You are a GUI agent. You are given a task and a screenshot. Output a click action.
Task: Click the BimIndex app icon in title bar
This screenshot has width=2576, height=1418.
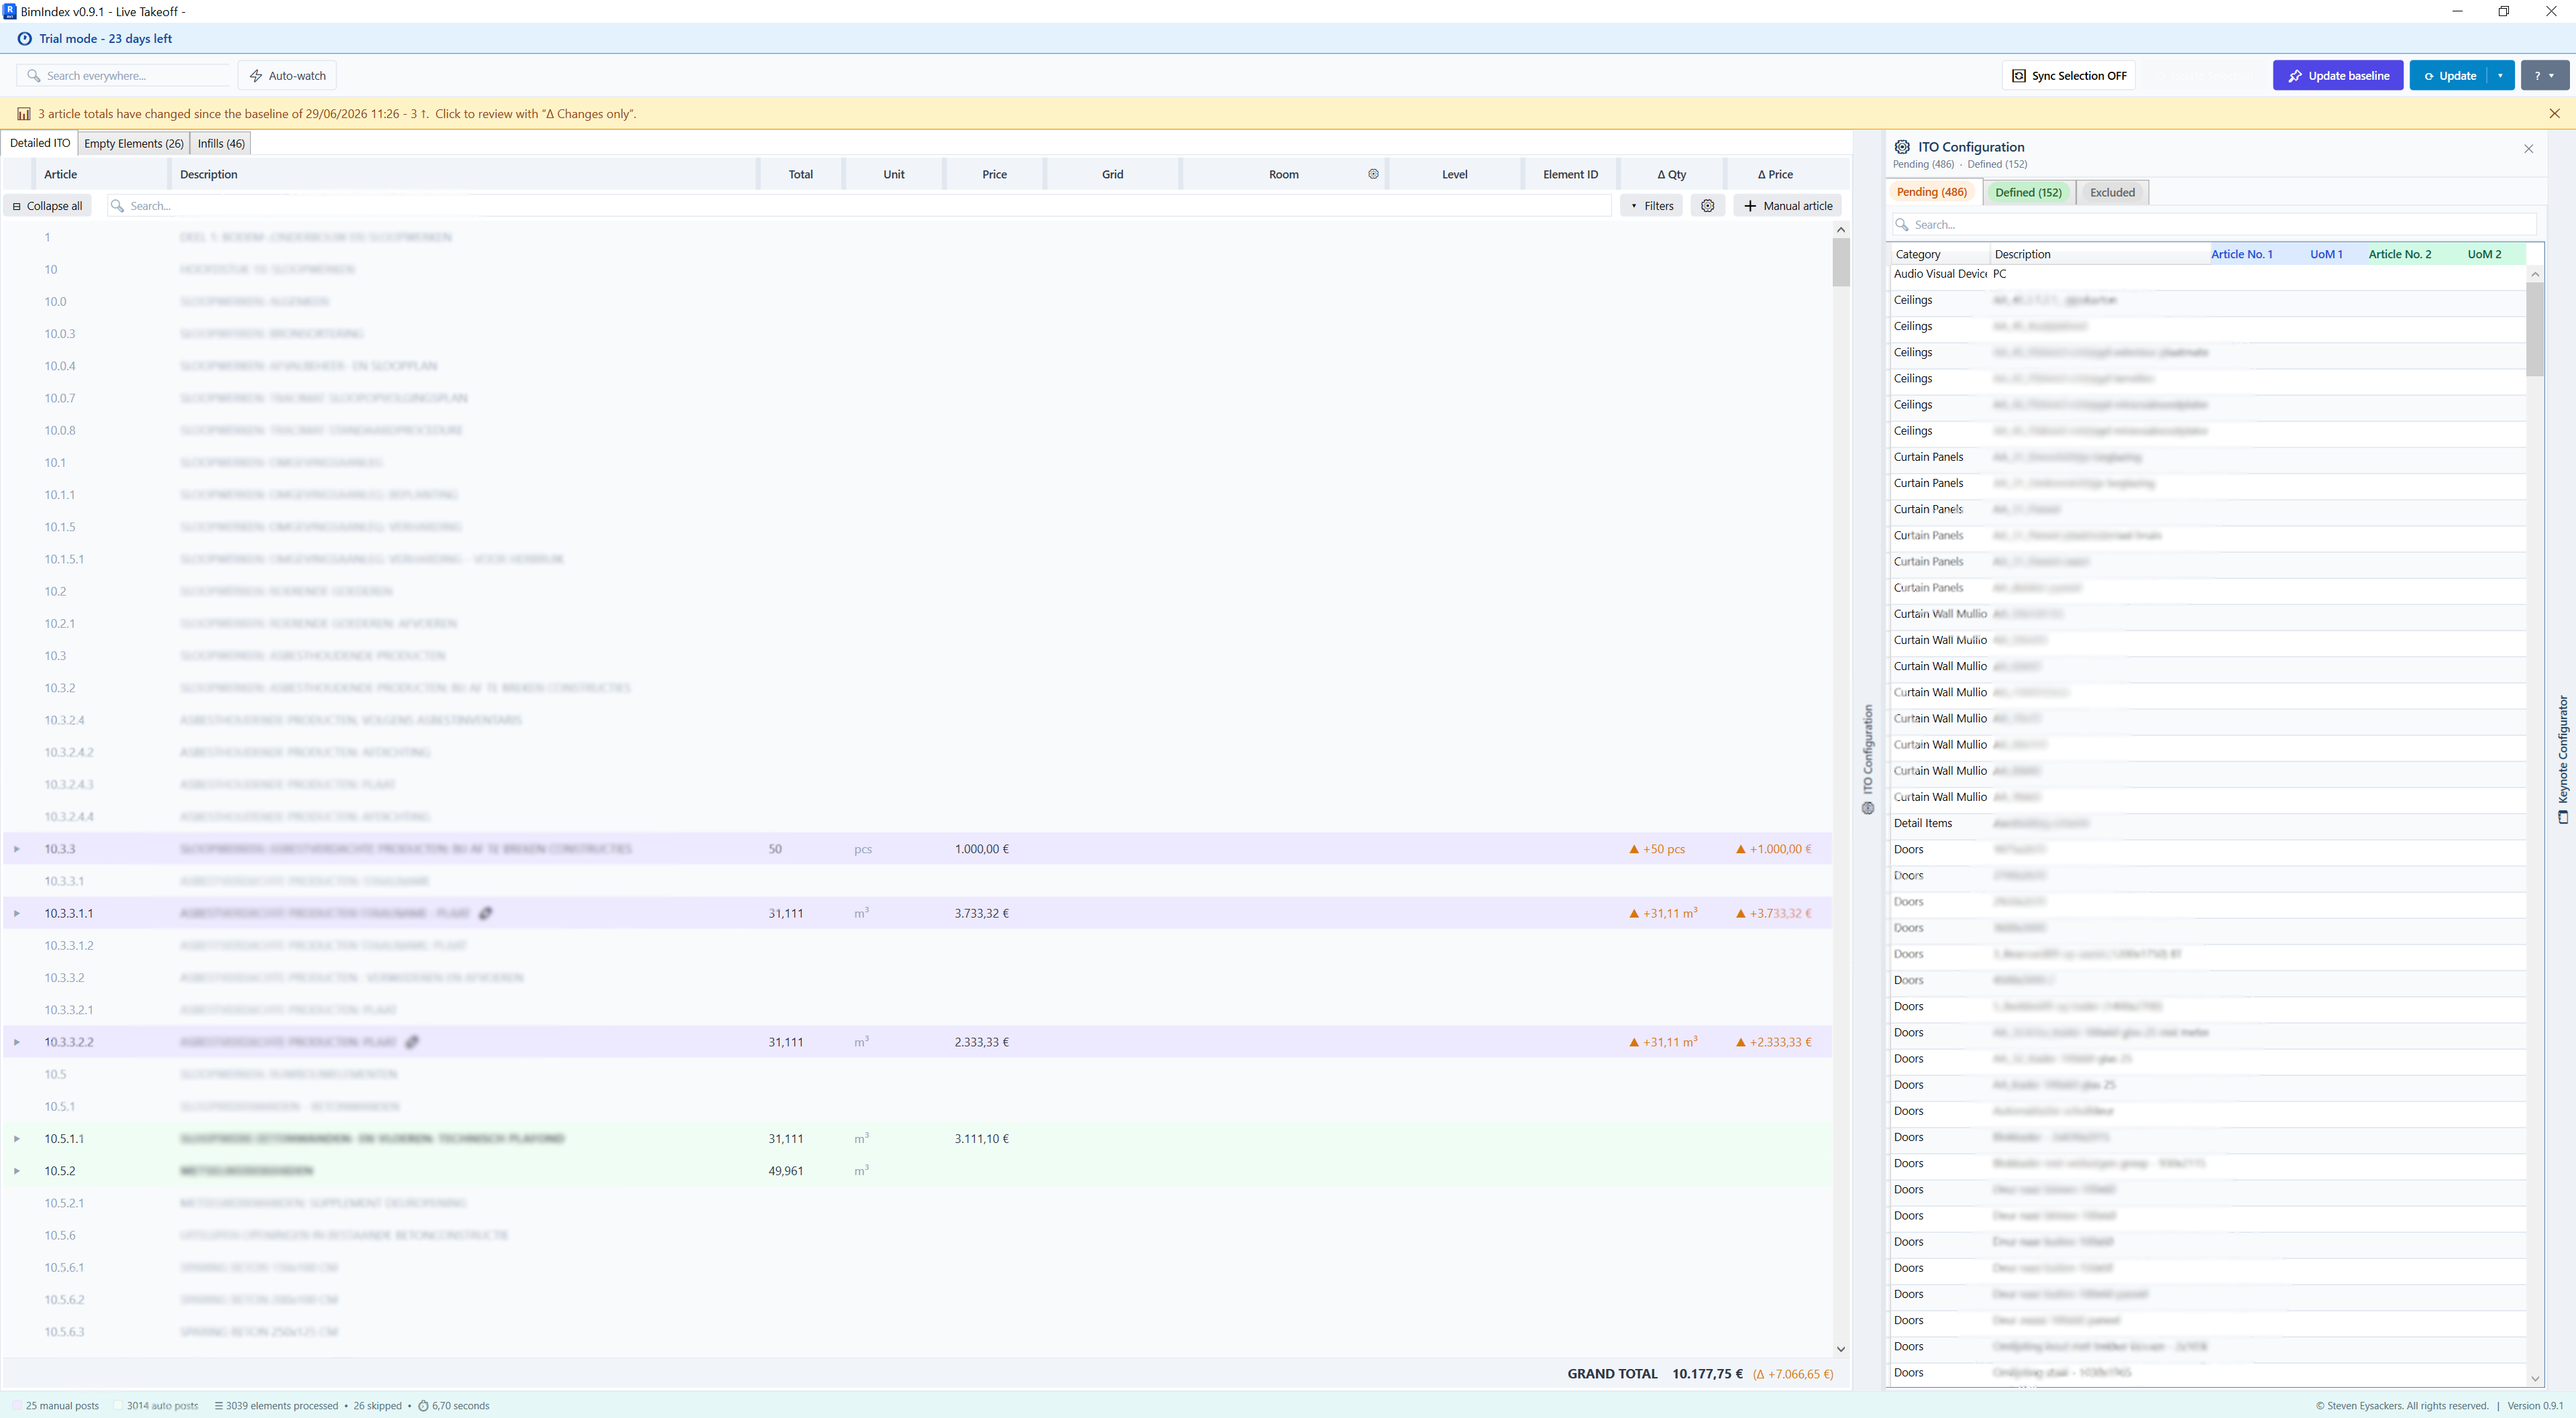tap(10, 11)
